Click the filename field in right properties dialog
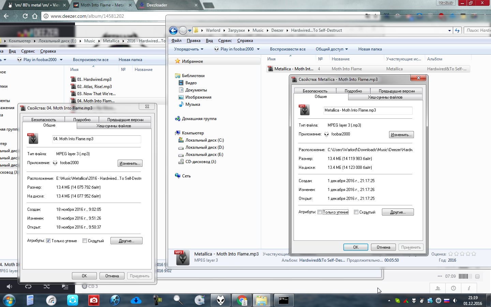Viewport: 491px width, 307px height. click(x=368, y=110)
